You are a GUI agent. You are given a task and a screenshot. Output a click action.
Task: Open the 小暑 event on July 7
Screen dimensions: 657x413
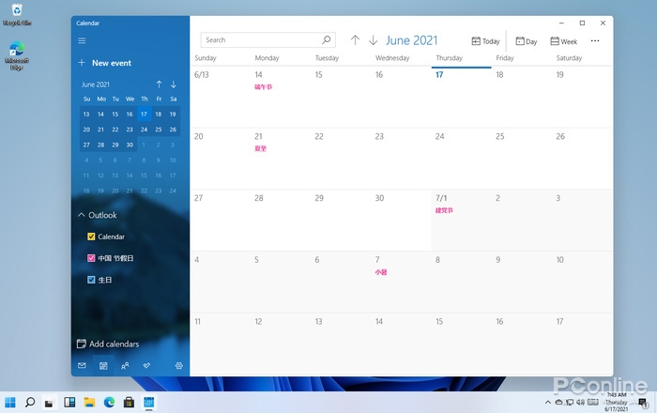pos(381,272)
